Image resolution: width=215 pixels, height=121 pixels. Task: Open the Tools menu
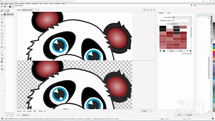[x=51, y=3]
